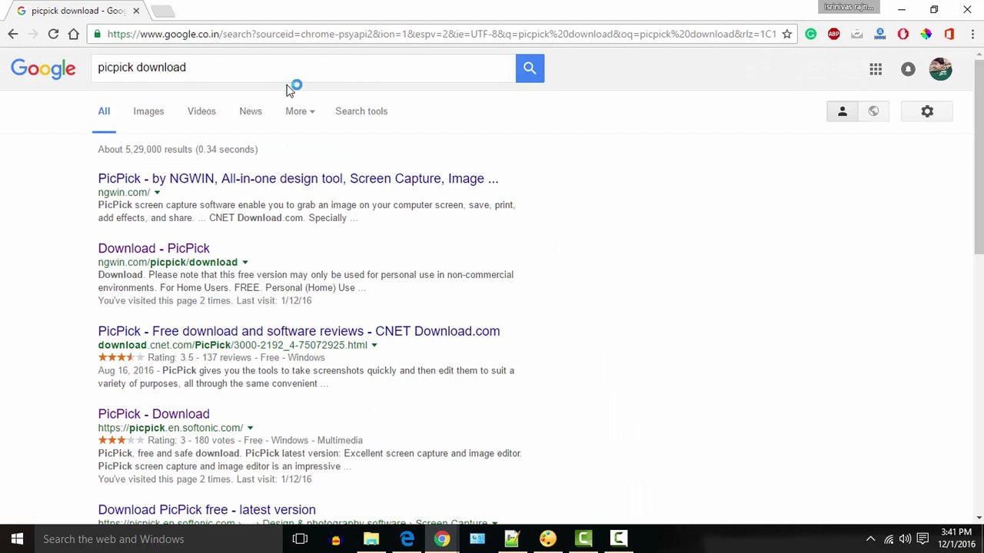Viewport: 984px width, 553px height.
Task: Switch to the Videos tab
Action: pos(201,111)
